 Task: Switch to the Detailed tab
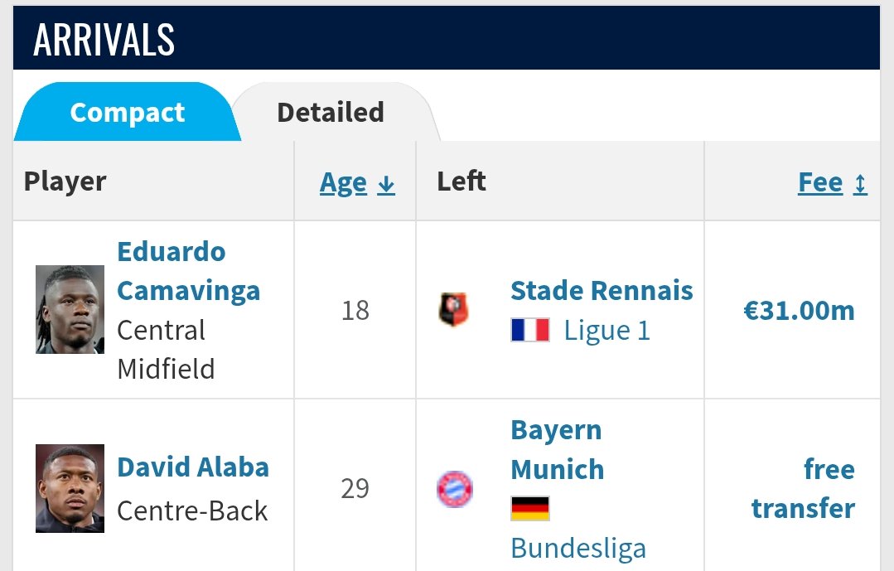331,112
